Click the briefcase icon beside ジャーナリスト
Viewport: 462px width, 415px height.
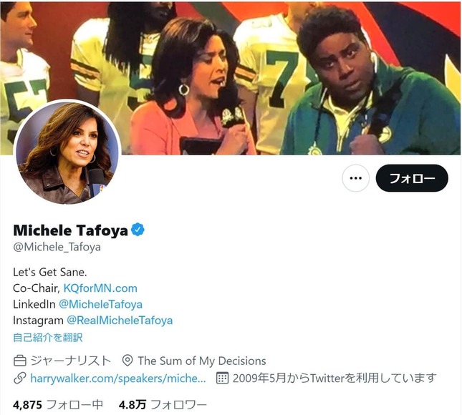pos(20,361)
